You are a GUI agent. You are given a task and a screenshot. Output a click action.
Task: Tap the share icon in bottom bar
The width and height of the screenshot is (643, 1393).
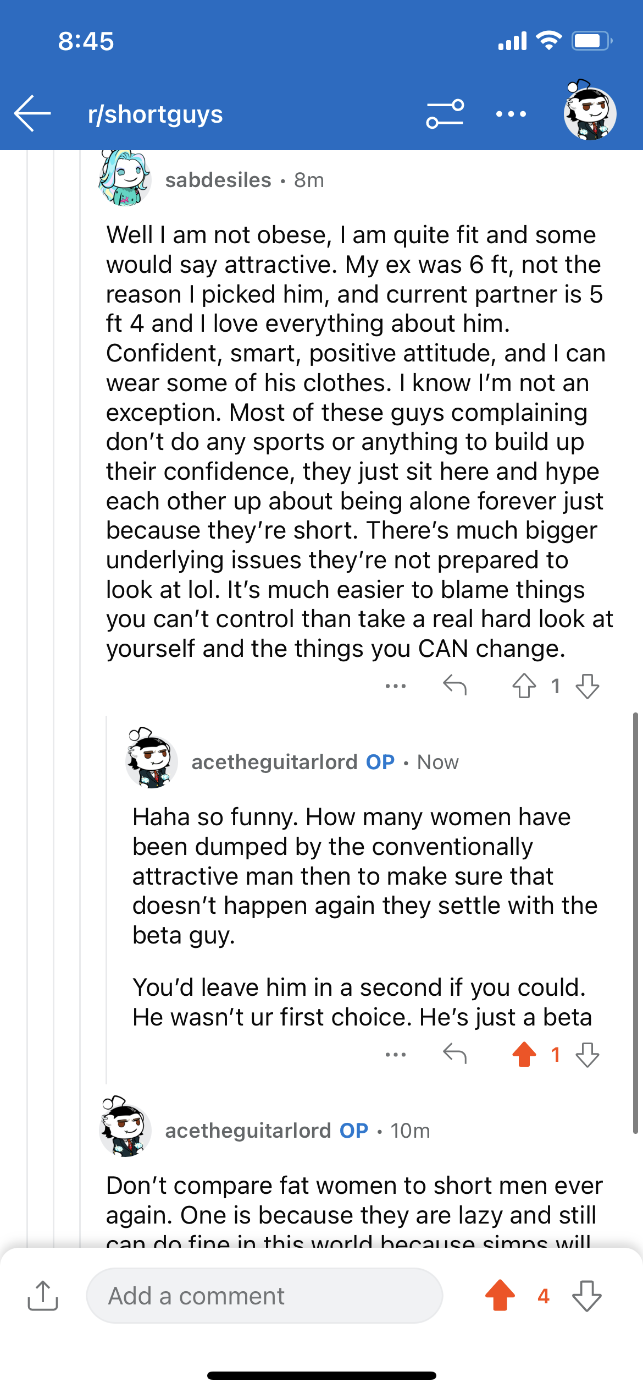point(43,1296)
